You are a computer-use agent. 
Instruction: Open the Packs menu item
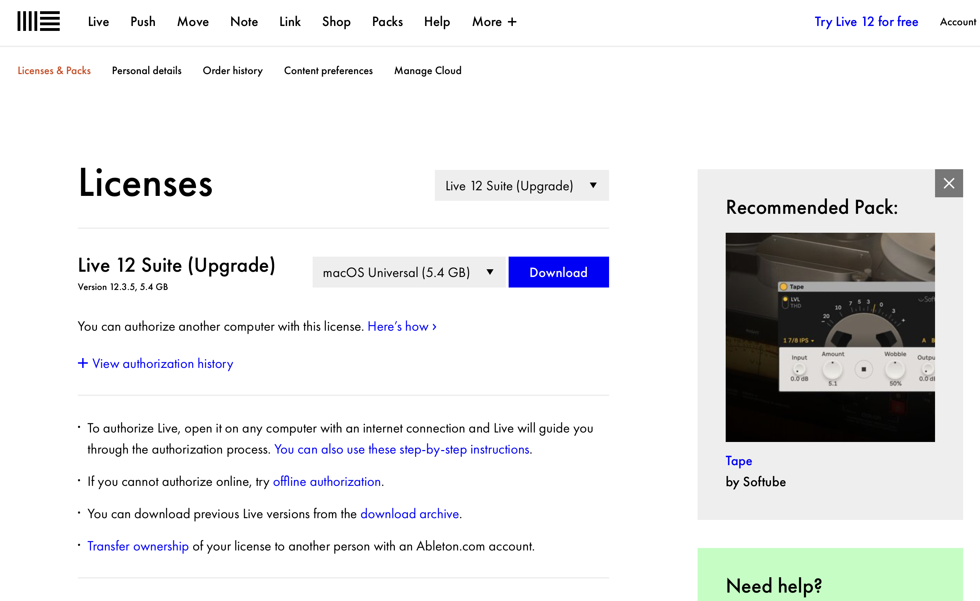tap(387, 21)
